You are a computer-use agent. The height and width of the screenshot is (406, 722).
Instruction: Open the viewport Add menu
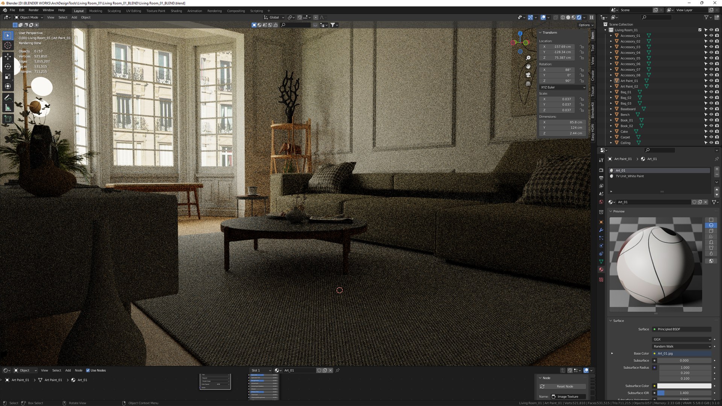(74, 17)
